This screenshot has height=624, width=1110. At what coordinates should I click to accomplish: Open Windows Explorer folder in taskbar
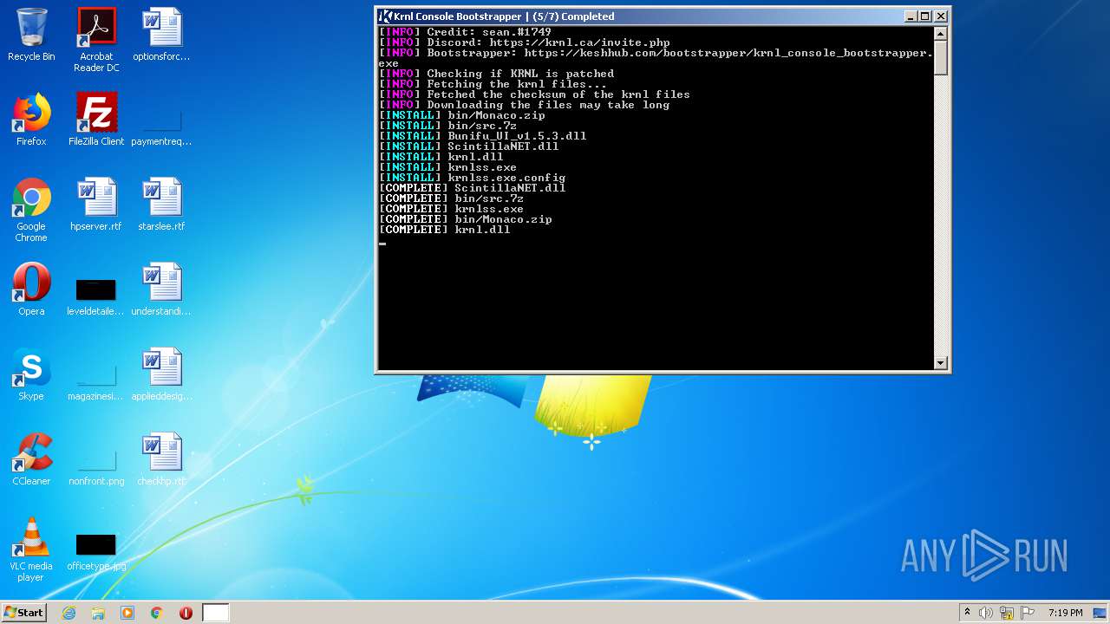click(98, 613)
